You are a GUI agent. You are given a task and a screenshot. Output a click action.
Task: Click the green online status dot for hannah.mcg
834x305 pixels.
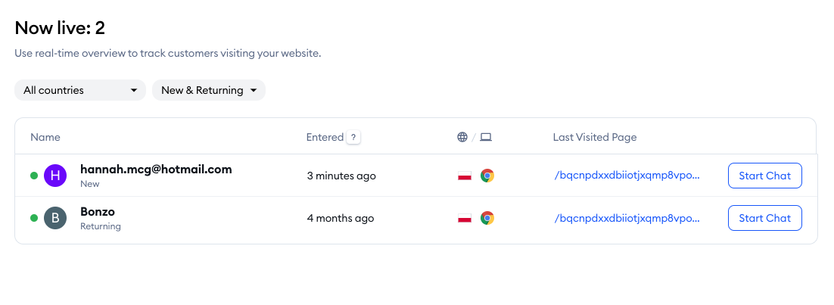(x=34, y=176)
